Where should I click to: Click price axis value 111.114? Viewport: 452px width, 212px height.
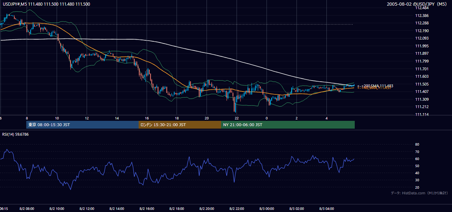pyautogui.click(x=421, y=114)
